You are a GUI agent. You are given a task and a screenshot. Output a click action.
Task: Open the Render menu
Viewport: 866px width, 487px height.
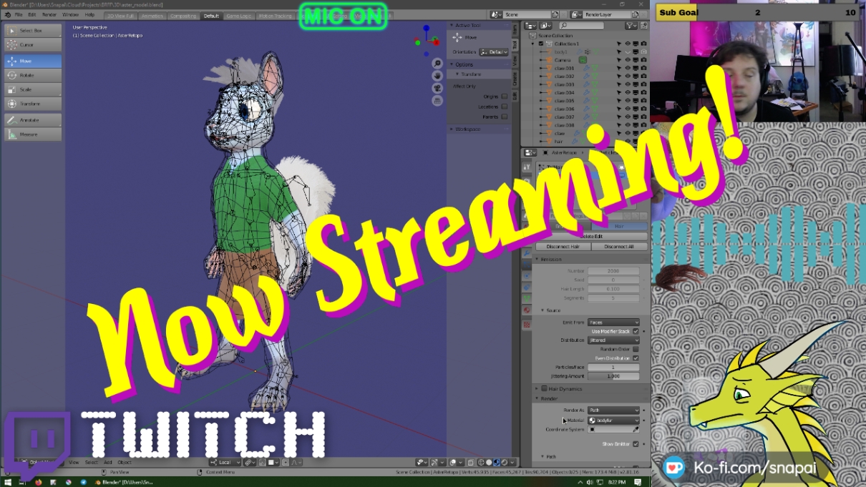point(49,14)
